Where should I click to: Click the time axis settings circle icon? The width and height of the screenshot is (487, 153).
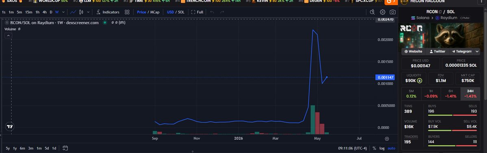click(x=387, y=139)
